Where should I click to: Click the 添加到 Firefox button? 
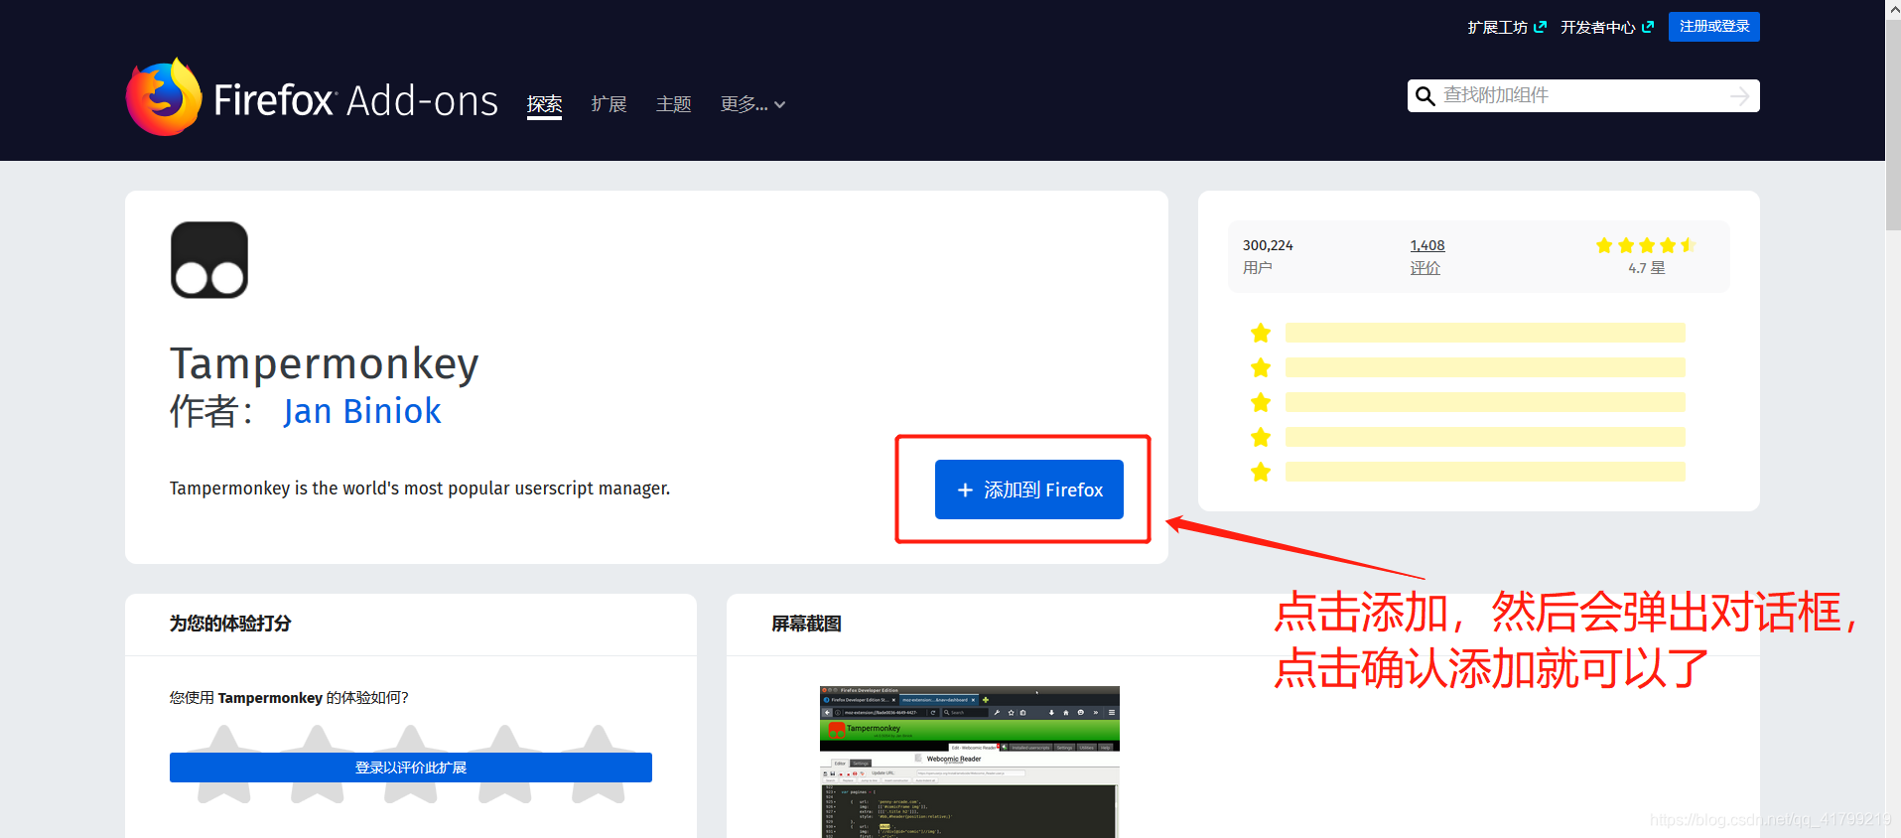pyautogui.click(x=1028, y=489)
